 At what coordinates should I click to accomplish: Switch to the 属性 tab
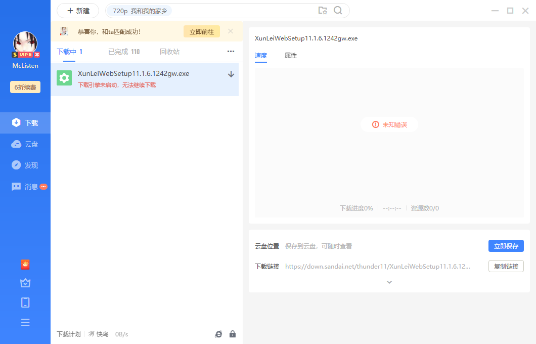coord(291,56)
